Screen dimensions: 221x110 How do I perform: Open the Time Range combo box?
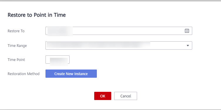tap(119, 45)
